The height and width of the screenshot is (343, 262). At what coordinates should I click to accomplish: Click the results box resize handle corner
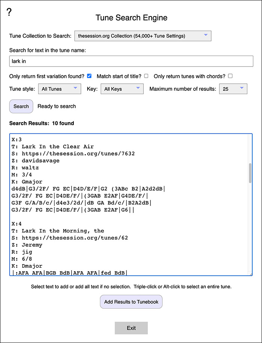pyautogui.click(x=250, y=274)
